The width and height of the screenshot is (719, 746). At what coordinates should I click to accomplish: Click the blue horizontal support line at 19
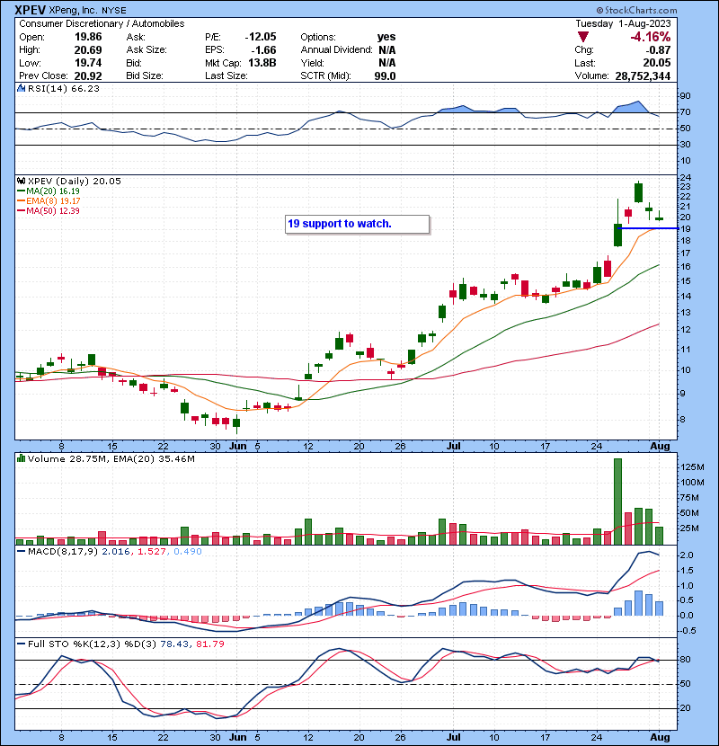[648, 228]
